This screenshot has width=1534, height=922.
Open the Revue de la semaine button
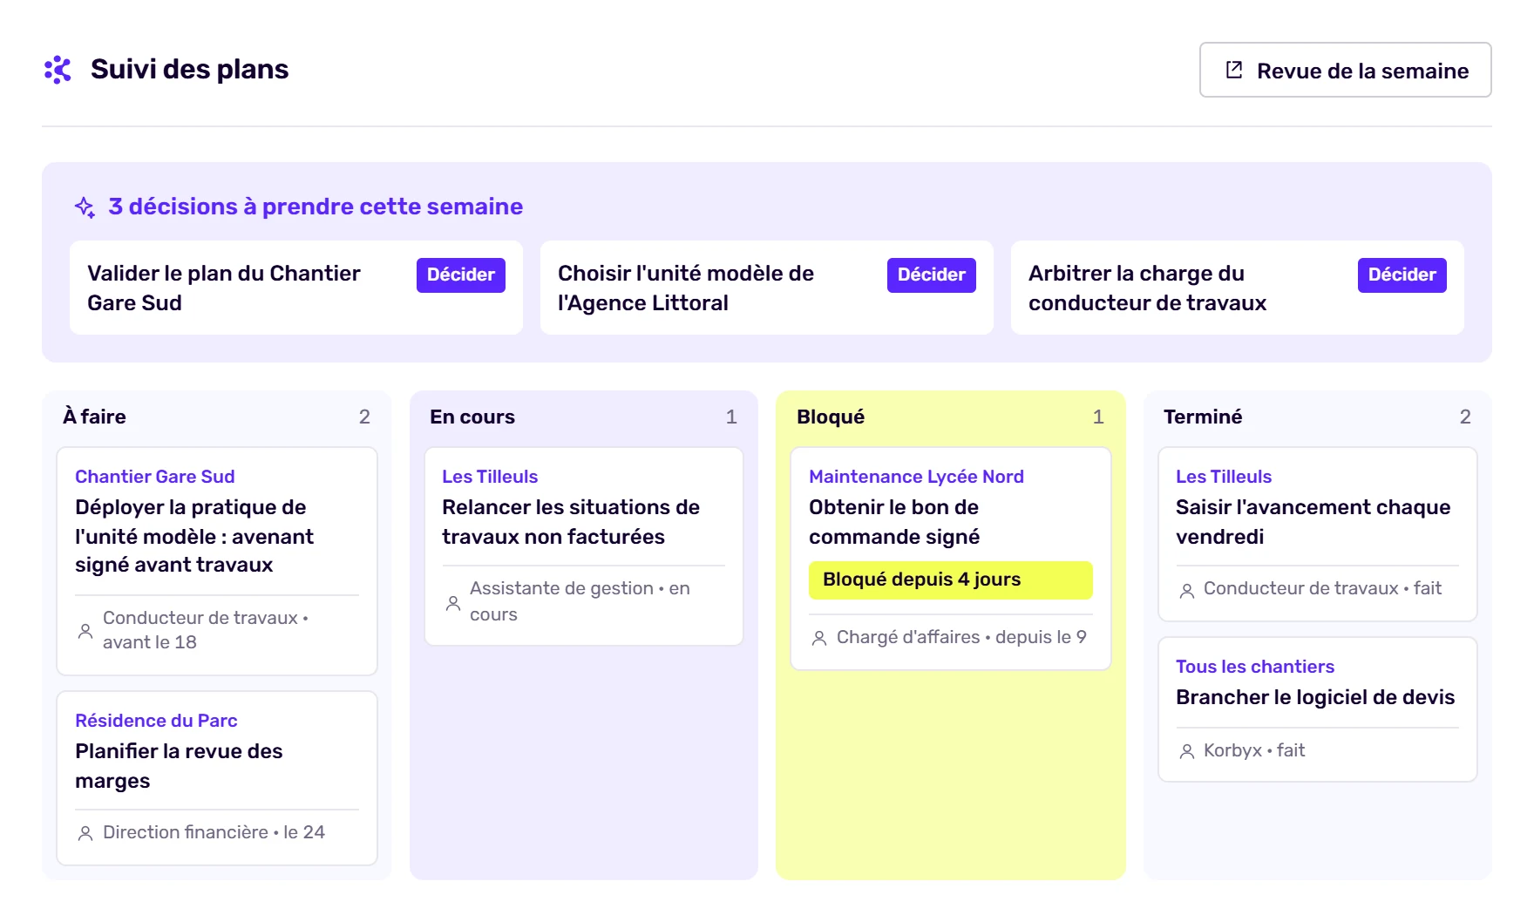tap(1345, 70)
